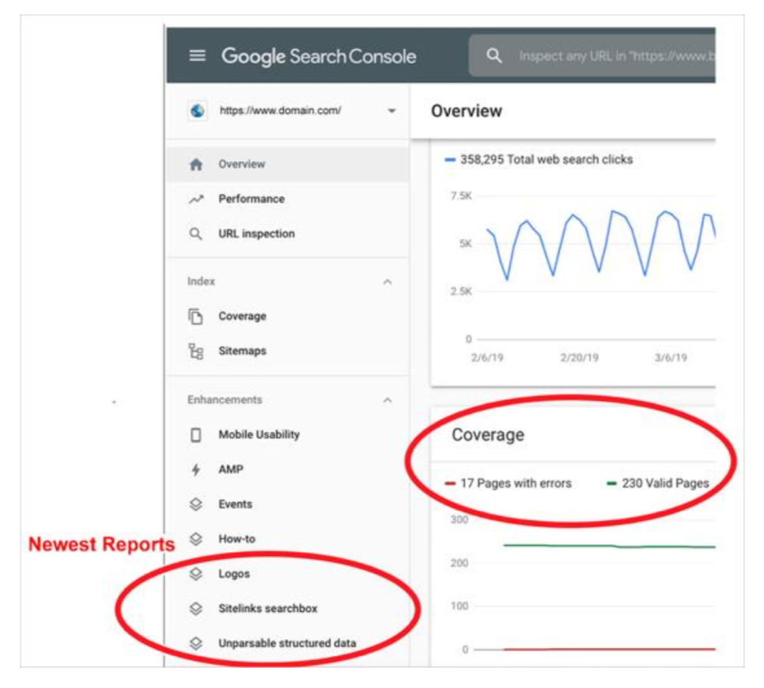
Task: Open the Logos enhancement report
Action: (x=288, y=574)
